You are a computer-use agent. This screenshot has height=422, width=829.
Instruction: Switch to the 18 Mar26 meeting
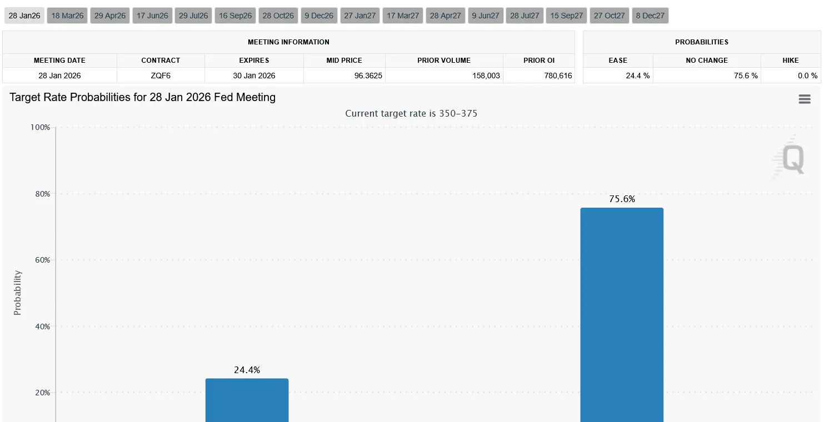(x=67, y=15)
